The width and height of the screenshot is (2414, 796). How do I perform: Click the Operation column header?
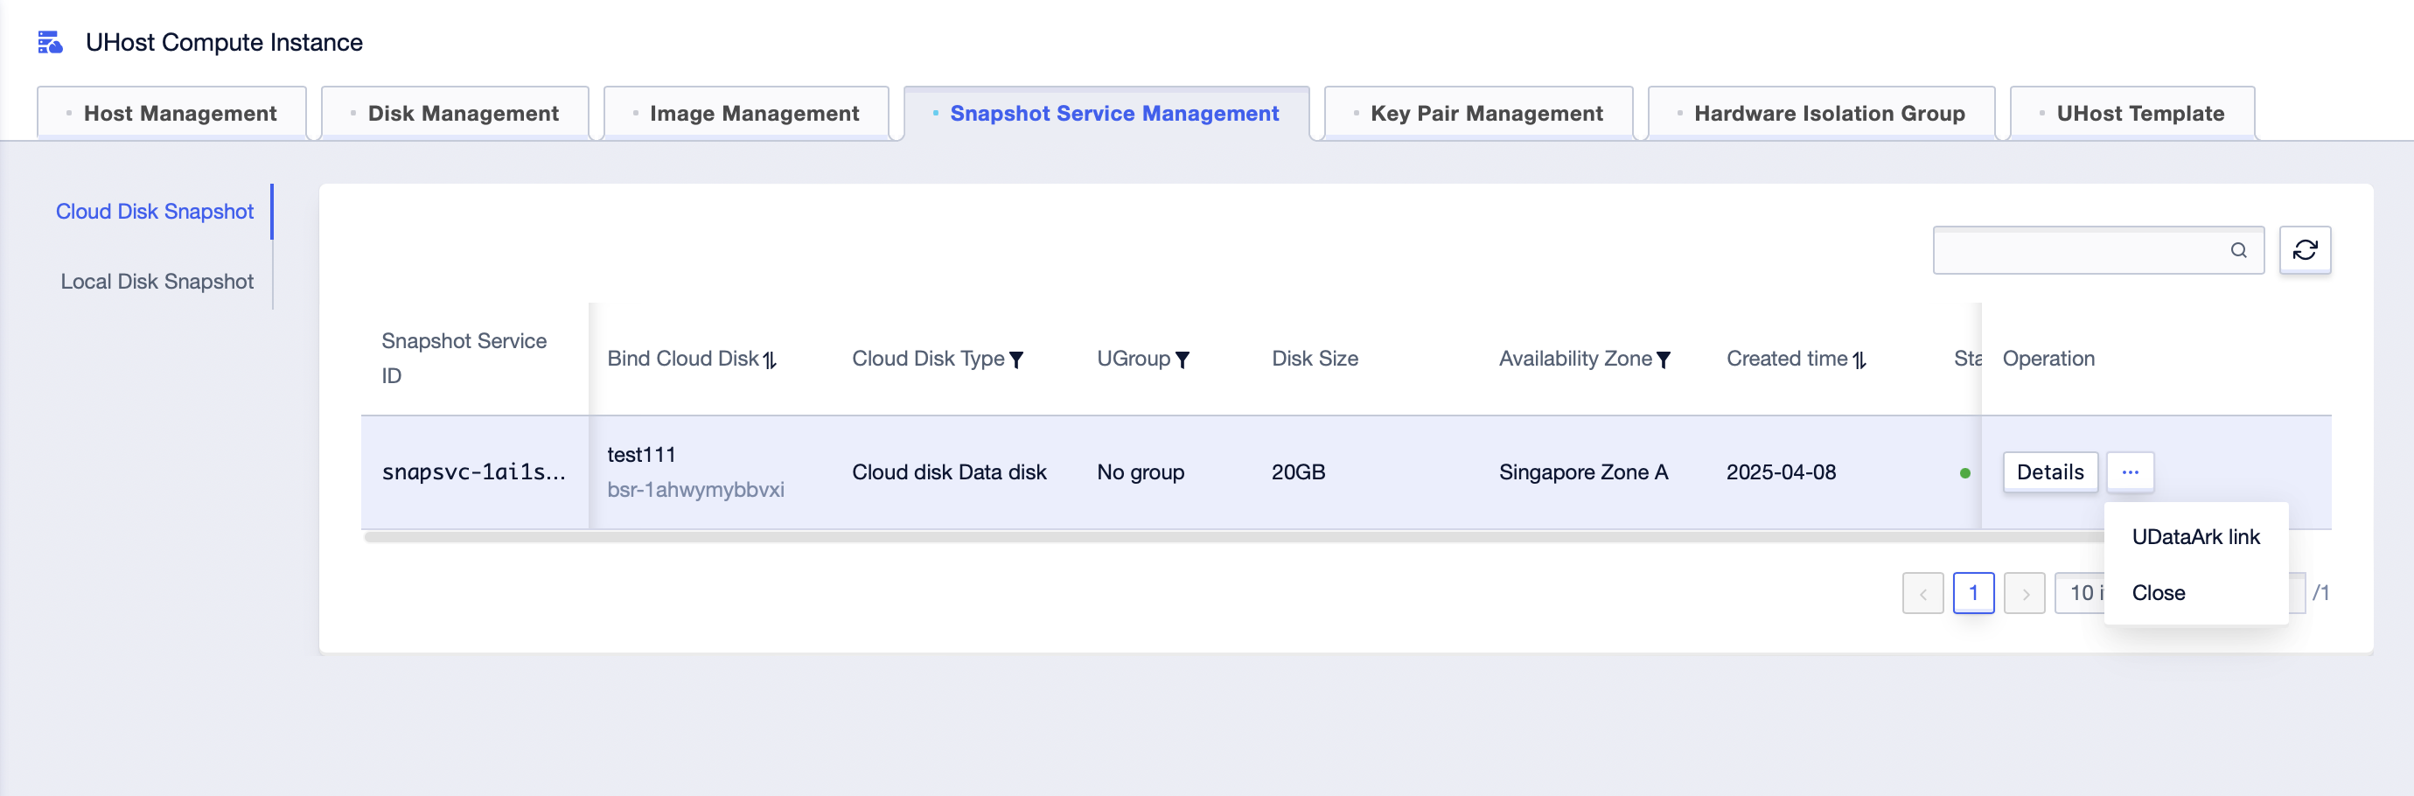(x=2048, y=360)
